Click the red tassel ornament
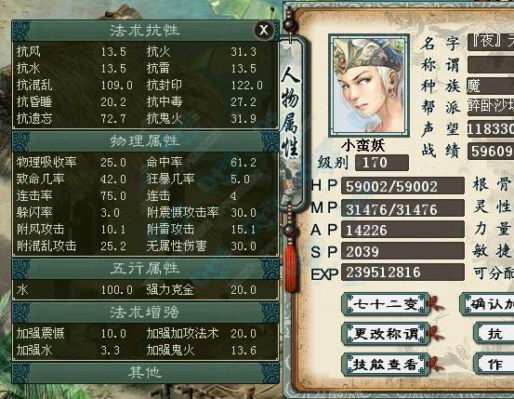Viewport: 514px width, 399px height. 290,268
